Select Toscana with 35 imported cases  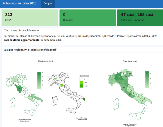click(x=124, y=88)
